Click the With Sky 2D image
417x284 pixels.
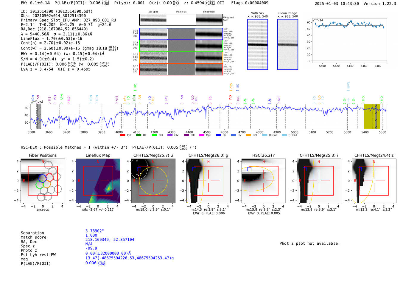pyautogui.click(x=258, y=44)
